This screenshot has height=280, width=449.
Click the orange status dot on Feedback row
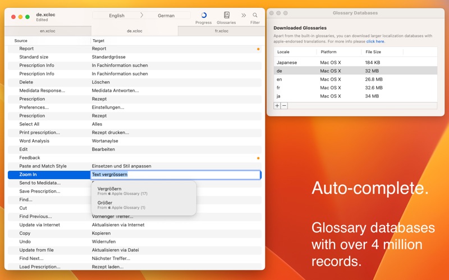click(258, 158)
